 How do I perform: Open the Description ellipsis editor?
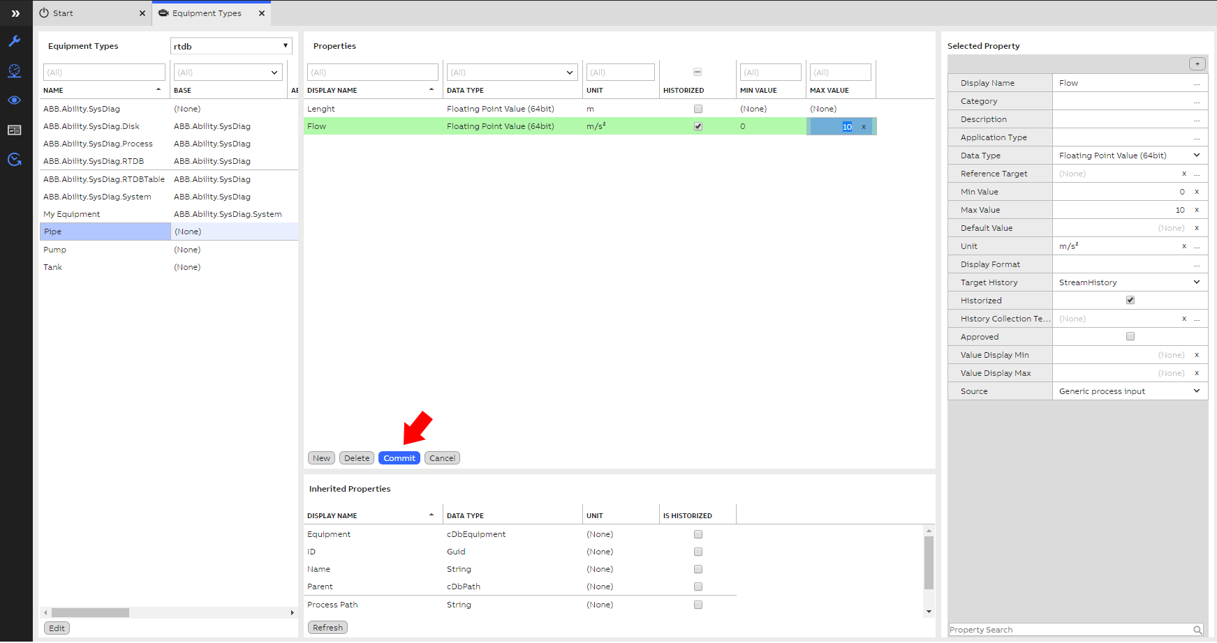click(x=1197, y=120)
